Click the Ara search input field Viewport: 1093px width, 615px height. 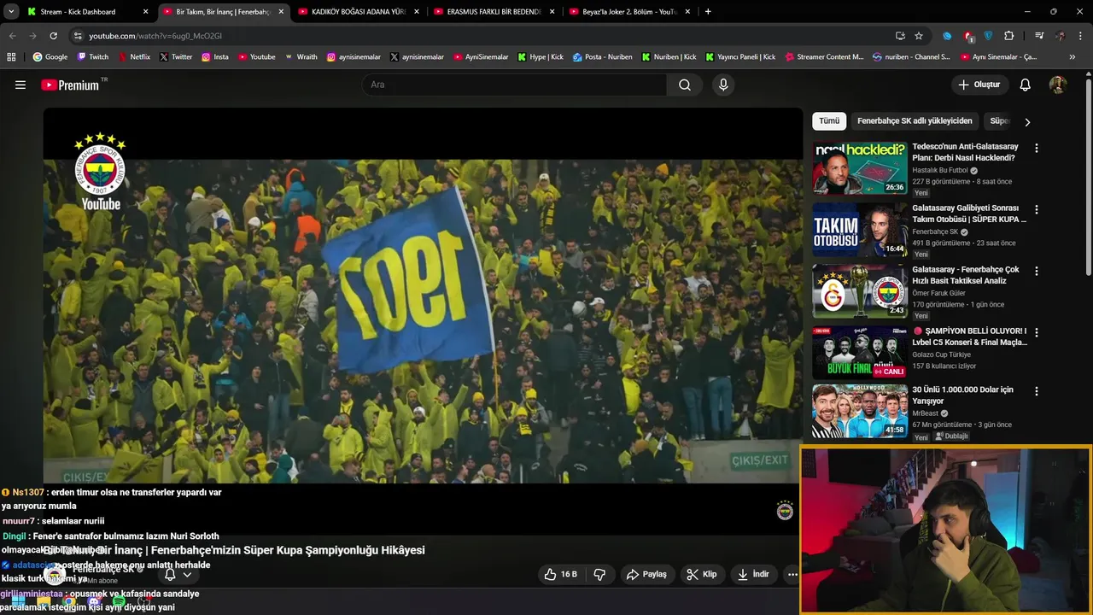(515, 85)
